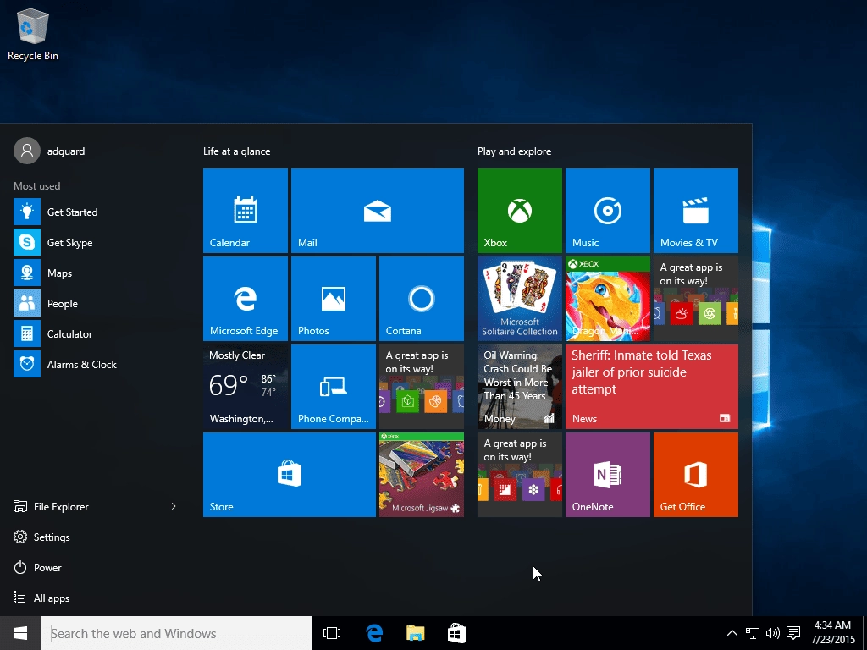The width and height of the screenshot is (867, 650).
Task: Open the Microsoft Jigsaw tile
Action: [x=422, y=475]
